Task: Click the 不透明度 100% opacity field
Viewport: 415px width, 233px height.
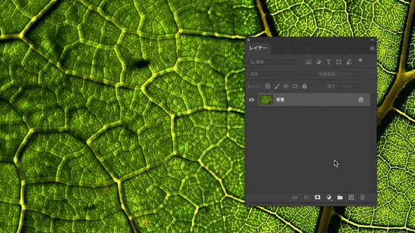Action: pyautogui.click(x=348, y=74)
